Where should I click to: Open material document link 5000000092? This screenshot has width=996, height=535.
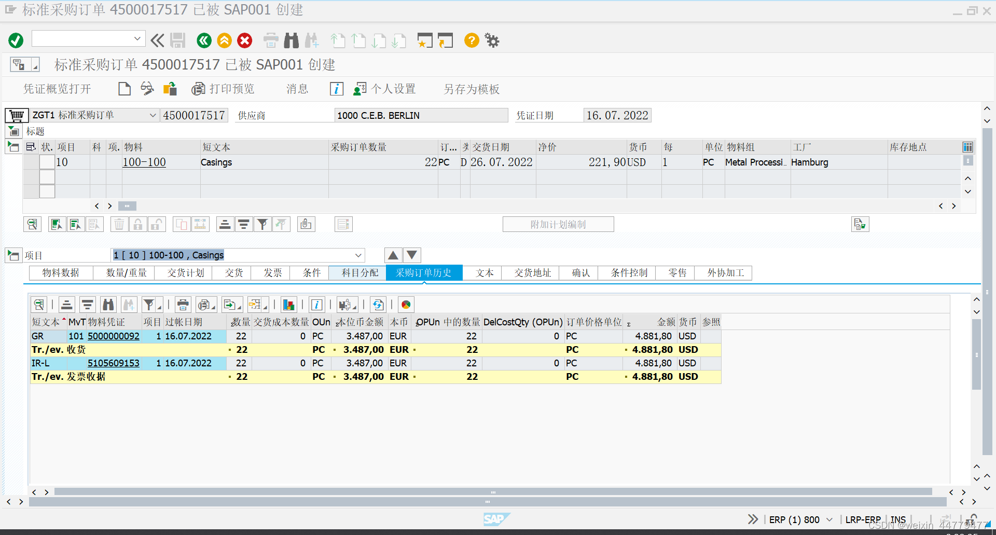click(114, 336)
